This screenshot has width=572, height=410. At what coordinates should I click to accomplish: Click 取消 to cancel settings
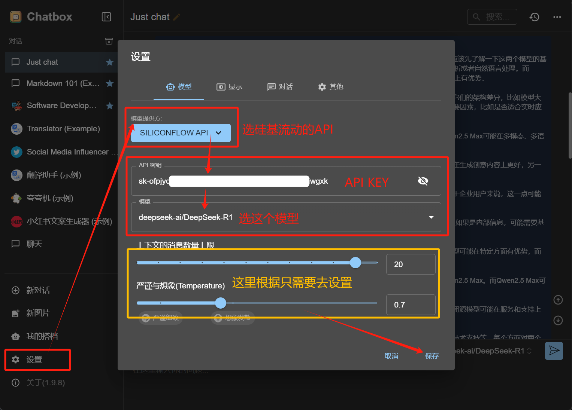(x=391, y=356)
